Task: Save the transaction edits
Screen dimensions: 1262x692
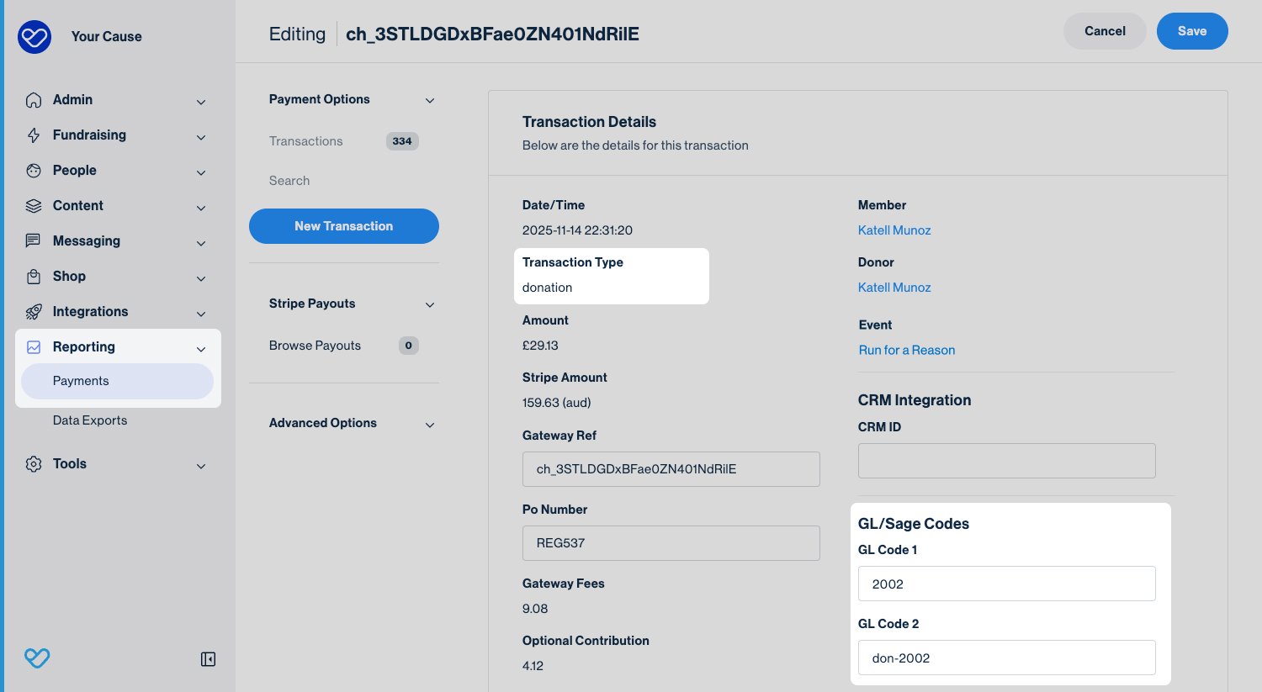Action: [1191, 31]
